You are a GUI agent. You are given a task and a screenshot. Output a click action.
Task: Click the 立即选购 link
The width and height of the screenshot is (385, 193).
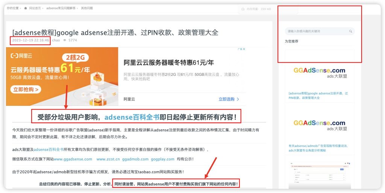point(226,100)
